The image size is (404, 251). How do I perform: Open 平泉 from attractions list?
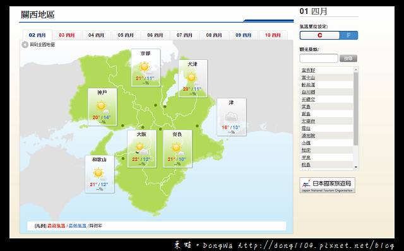click(306, 157)
